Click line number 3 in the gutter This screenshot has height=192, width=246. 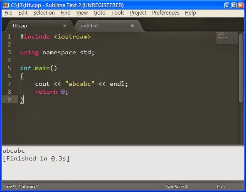9,52
